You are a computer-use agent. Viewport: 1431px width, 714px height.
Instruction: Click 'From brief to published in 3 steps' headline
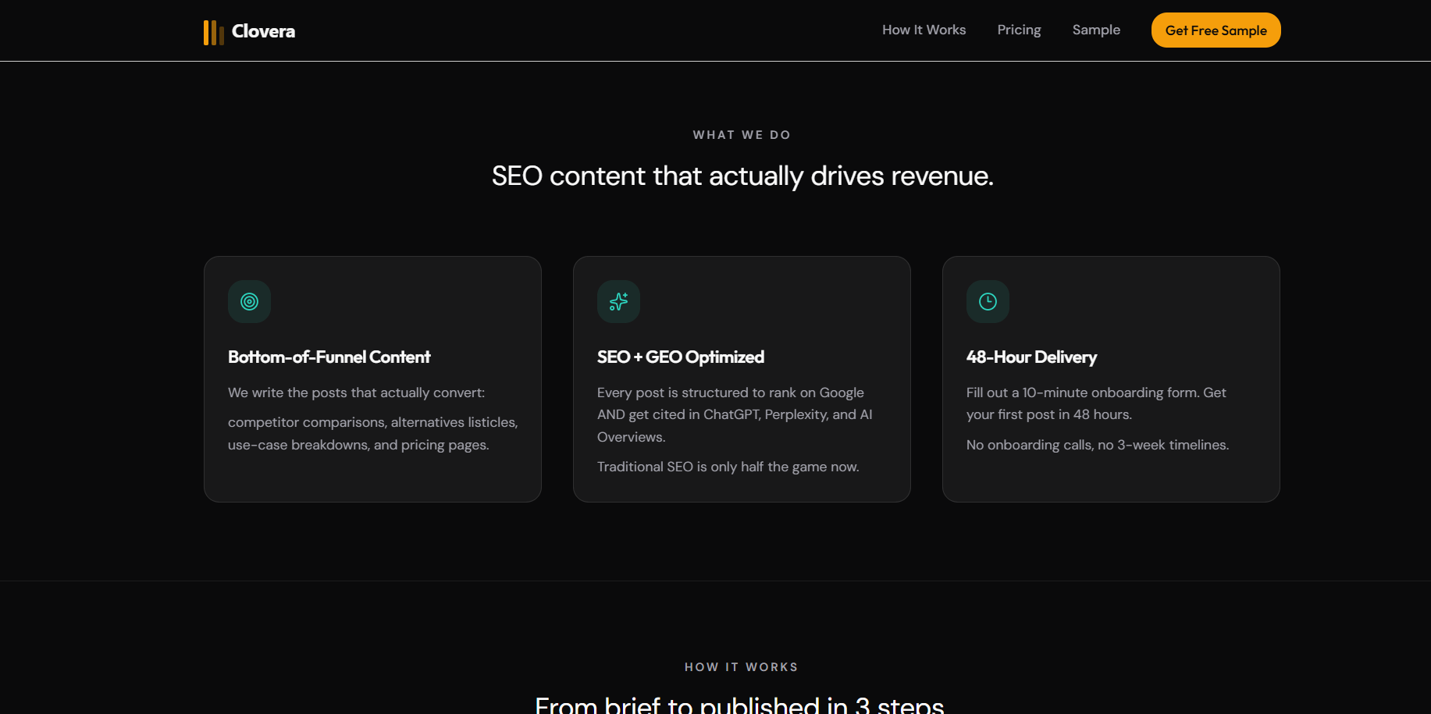tap(739, 705)
